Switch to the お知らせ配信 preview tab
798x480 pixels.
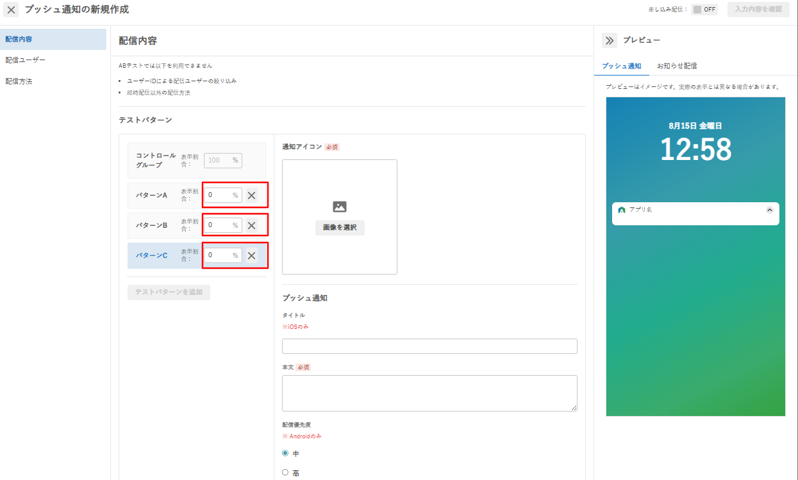click(x=677, y=66)
